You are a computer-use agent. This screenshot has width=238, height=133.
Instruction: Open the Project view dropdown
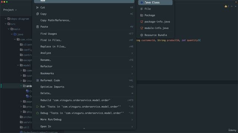click(x=10, y=10)
